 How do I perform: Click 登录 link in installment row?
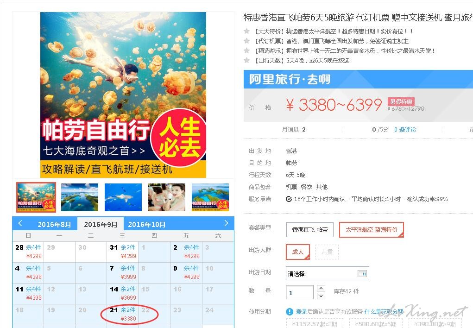[x=301, y=311]
